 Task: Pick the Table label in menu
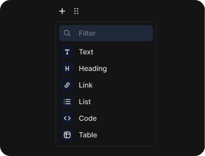click(x=88, y=135)
